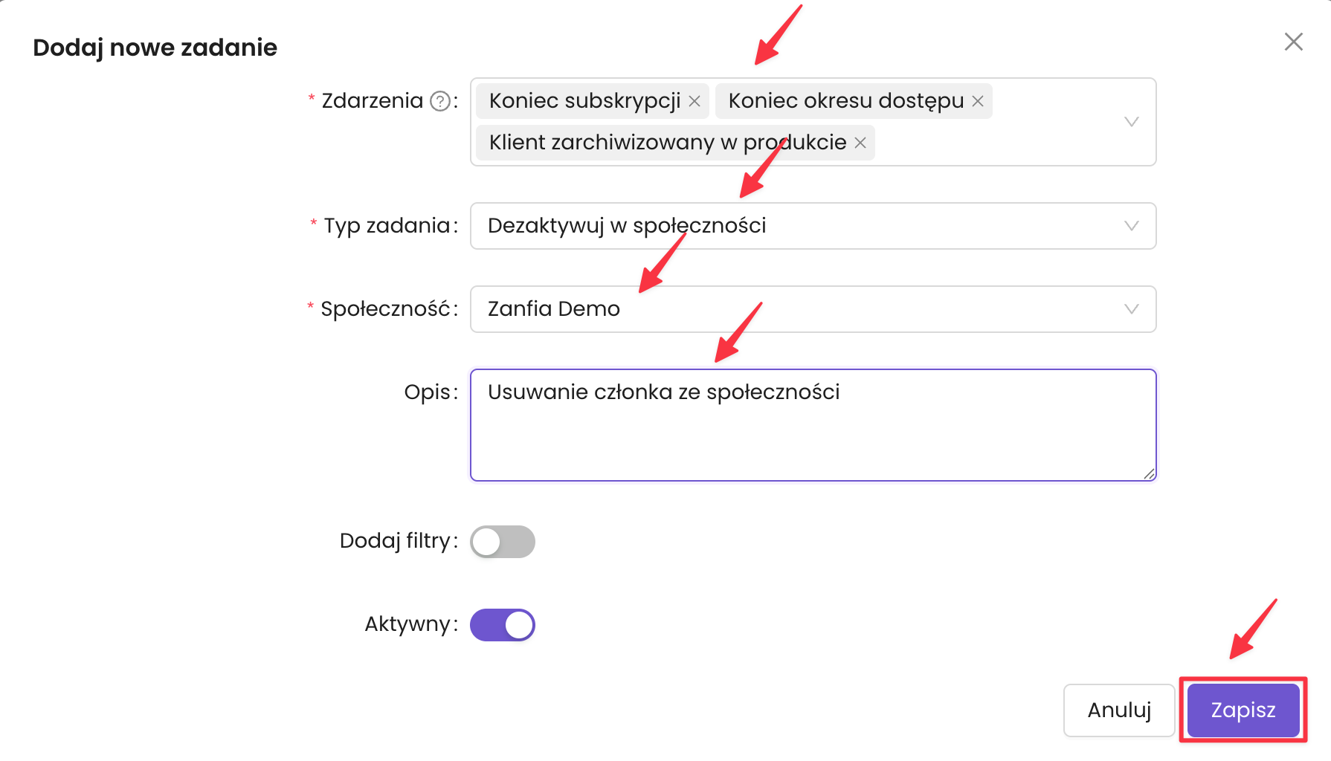The width and height of the screenshot is (1331, 761).
Task: Turn off the Aktywny switch
Action: pos(502,625)
